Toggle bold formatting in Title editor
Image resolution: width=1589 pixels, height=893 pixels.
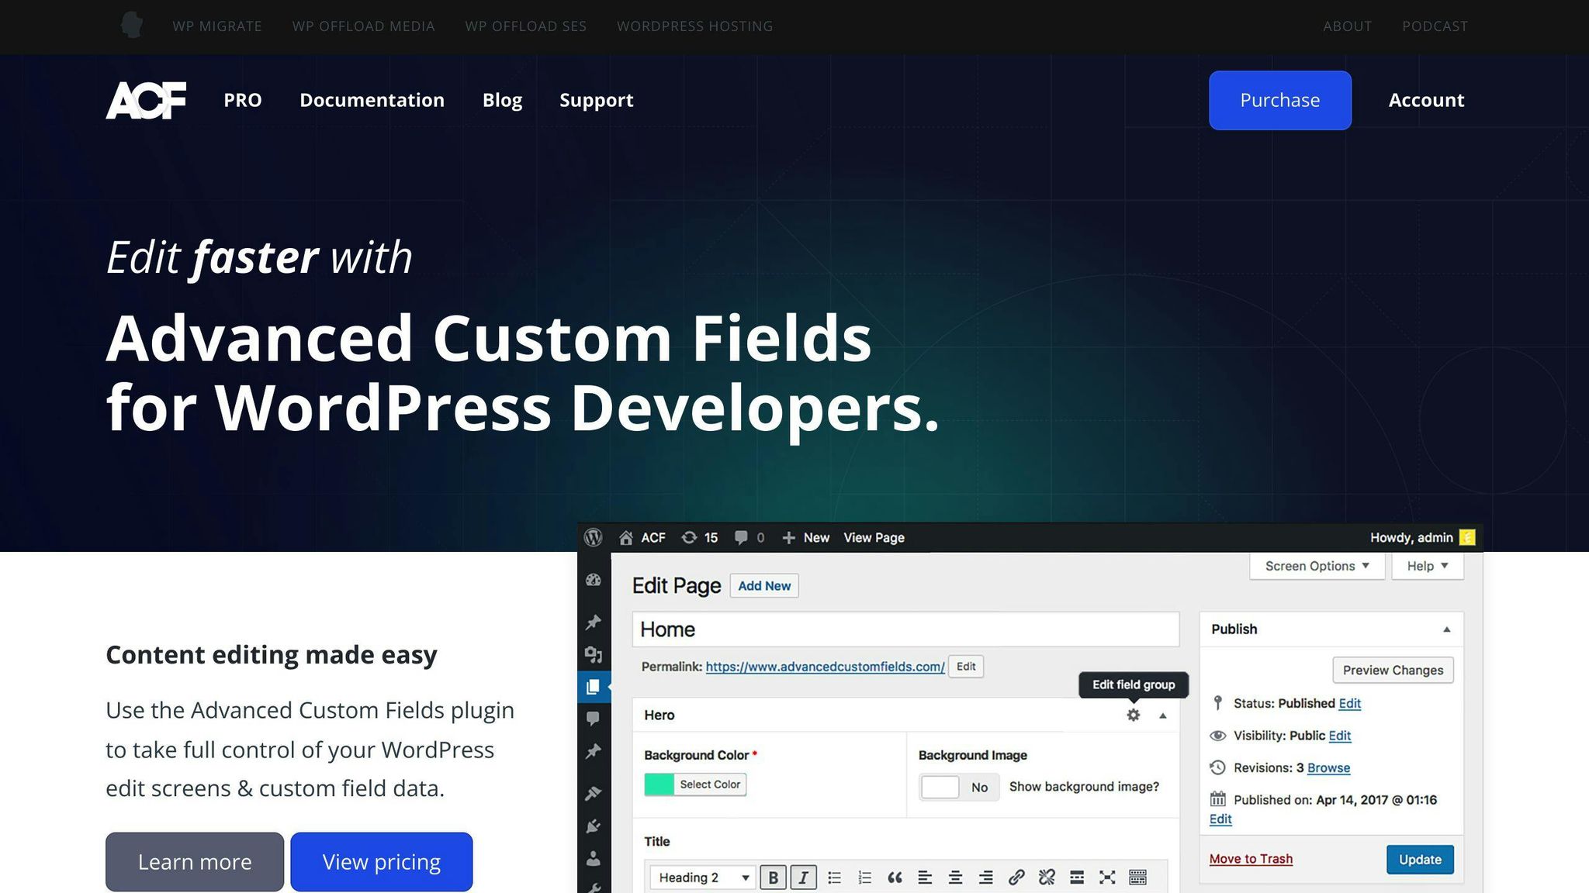[773, 877]
